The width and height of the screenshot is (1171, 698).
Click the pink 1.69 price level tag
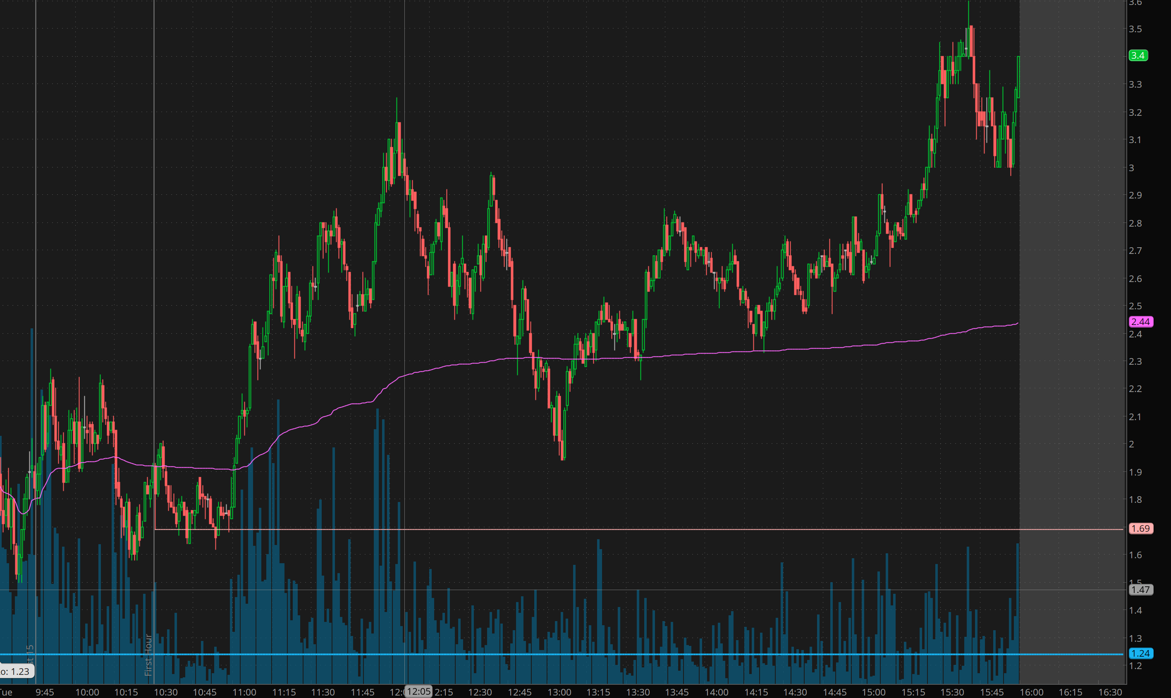click(1140, 529)
